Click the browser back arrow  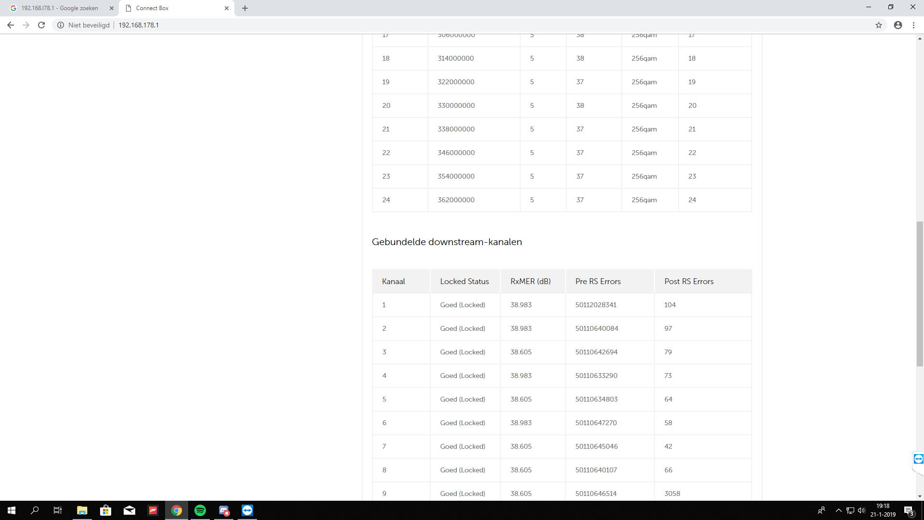click(x=11, y=25)
